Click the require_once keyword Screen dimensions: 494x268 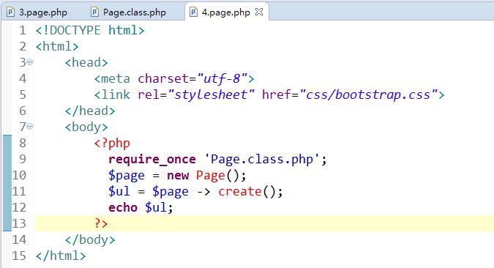tap(152, 159)
